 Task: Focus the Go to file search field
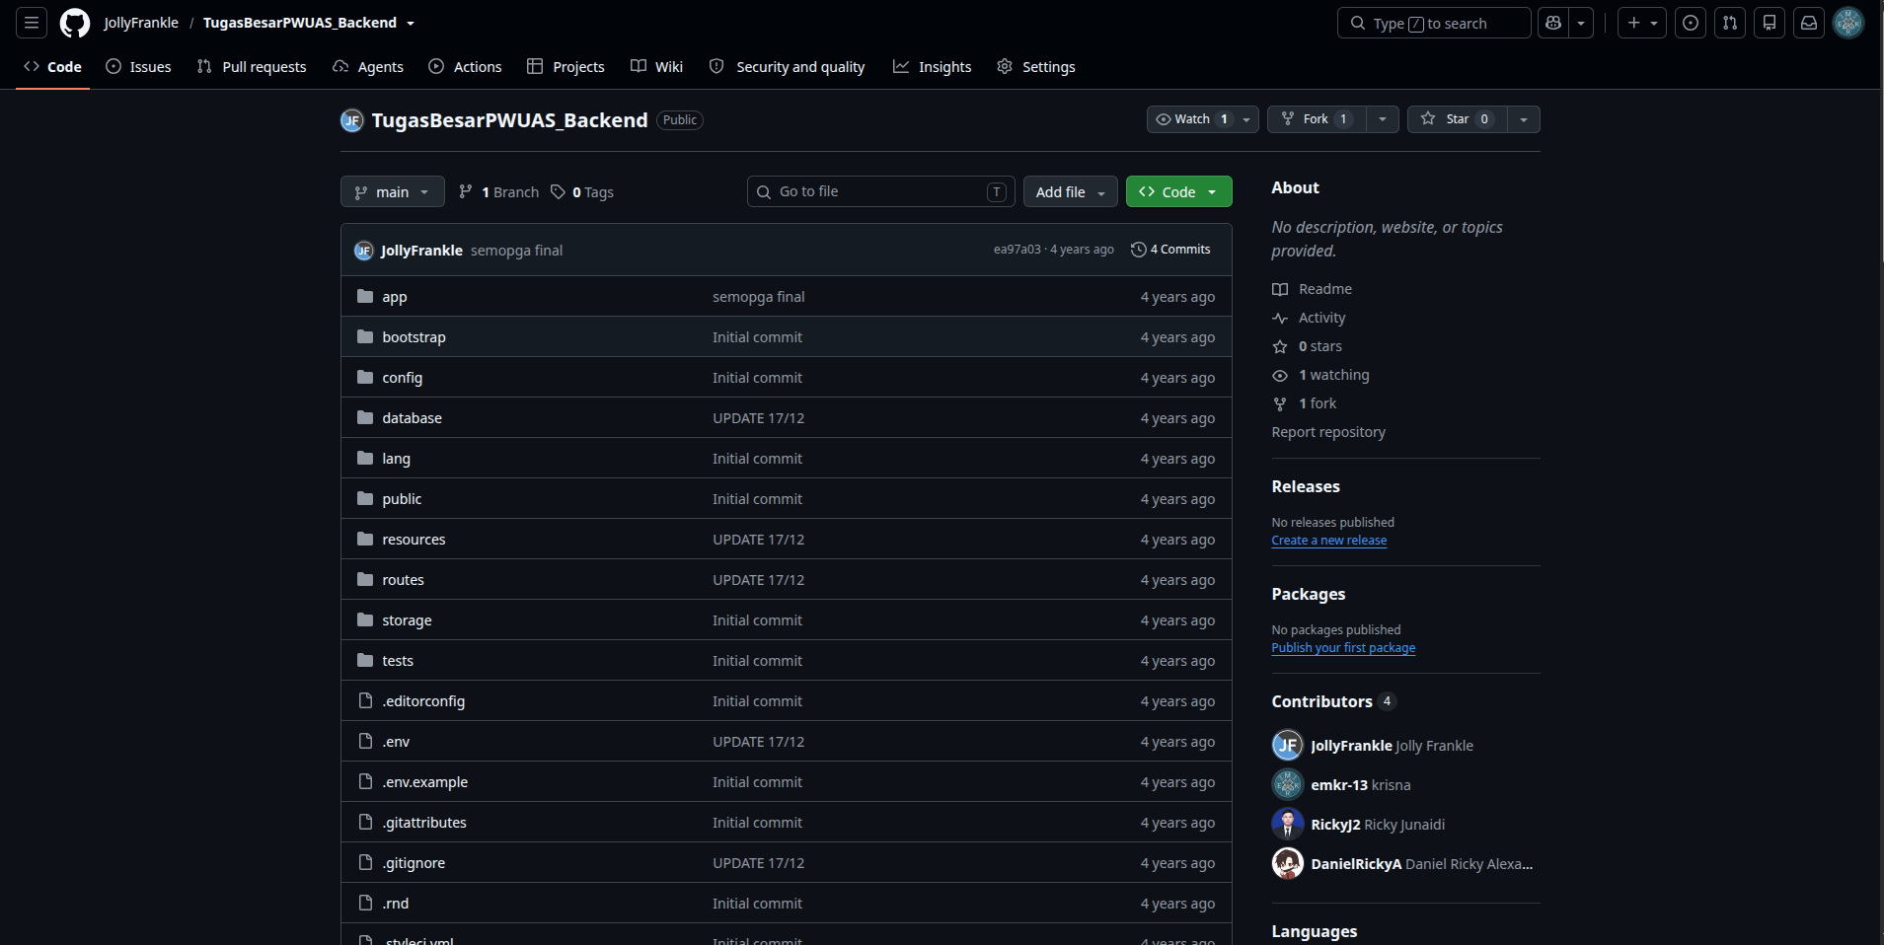881,191
